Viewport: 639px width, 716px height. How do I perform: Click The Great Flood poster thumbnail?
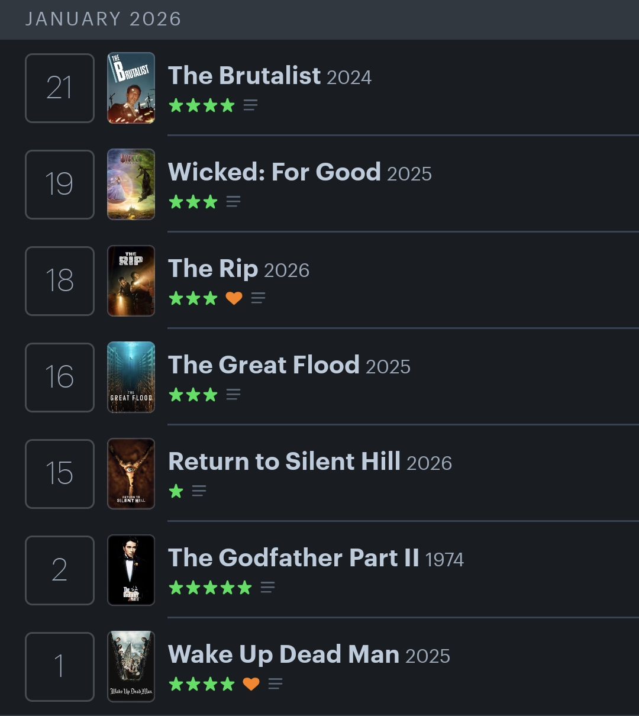point(131,378)
